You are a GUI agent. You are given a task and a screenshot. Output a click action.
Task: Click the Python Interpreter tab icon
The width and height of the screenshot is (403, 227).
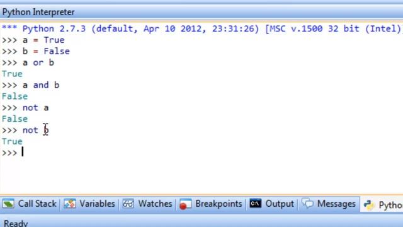(x=369, y=205)
